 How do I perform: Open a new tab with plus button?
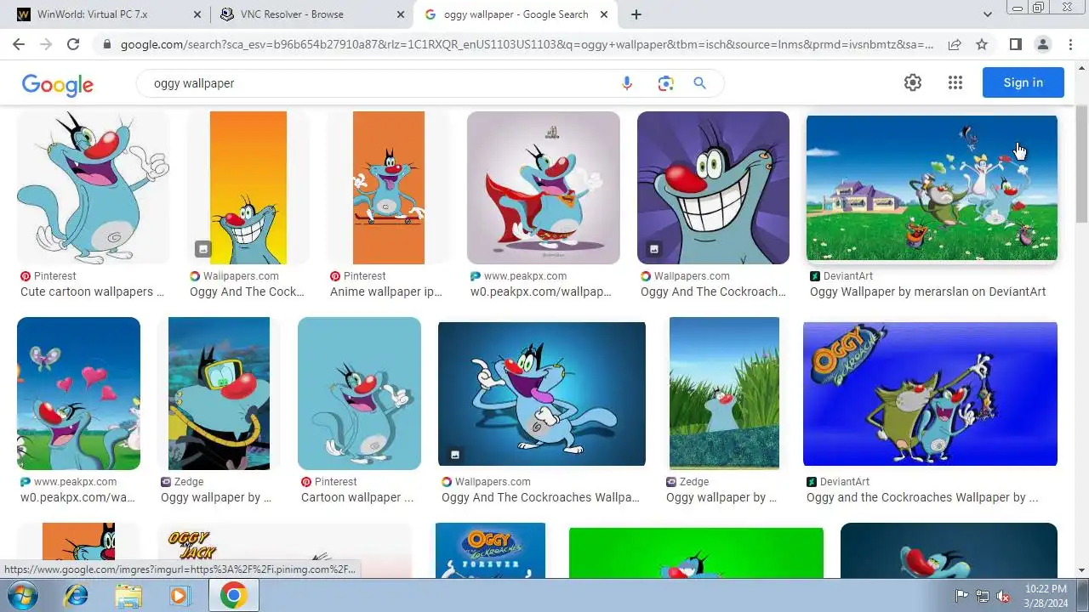pyautogui.click(x=636, y=14)
